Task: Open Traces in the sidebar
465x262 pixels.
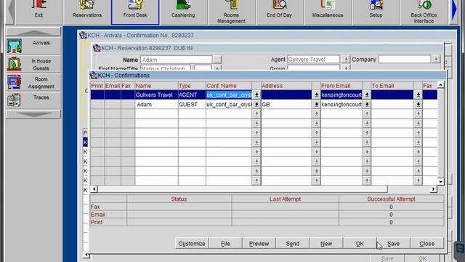Action: [33, 100]
